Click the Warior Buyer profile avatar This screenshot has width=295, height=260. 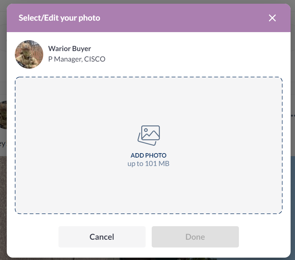click(29, 54)
